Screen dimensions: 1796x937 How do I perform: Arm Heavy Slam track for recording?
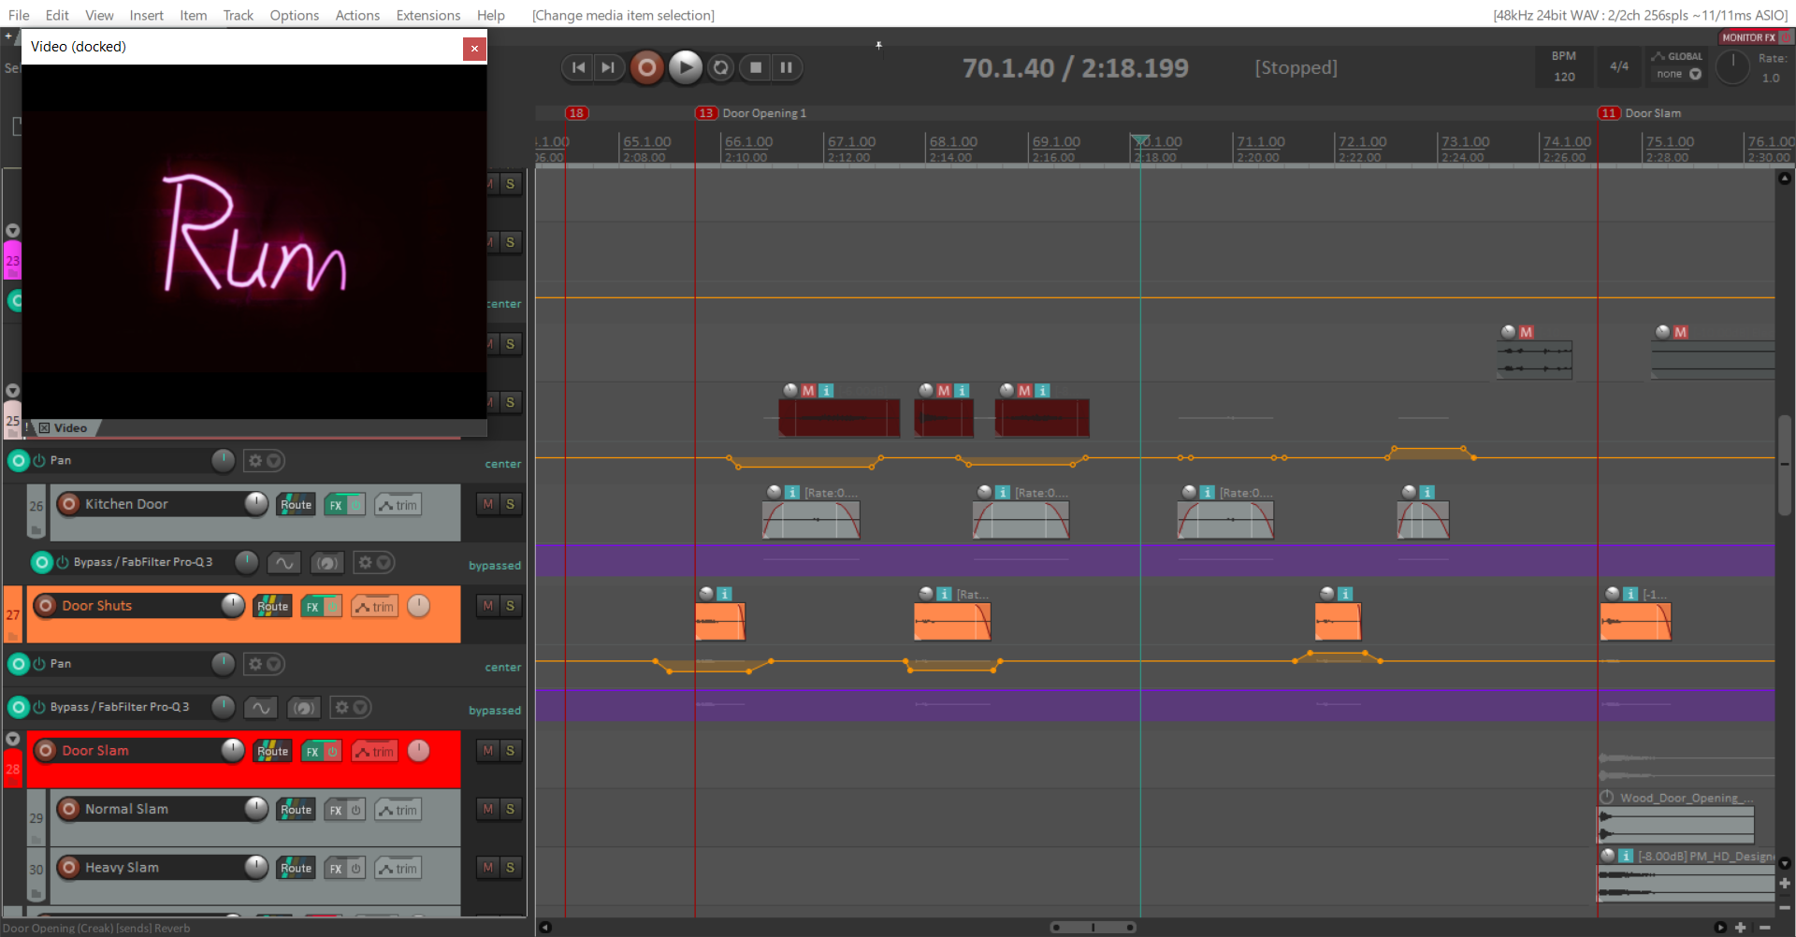pos(68,867)
